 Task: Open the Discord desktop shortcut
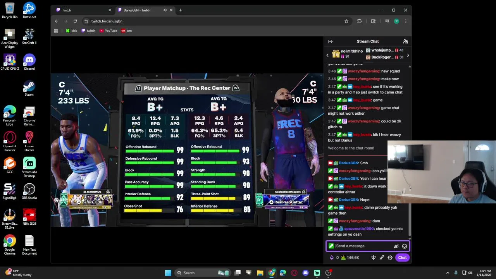29,62
